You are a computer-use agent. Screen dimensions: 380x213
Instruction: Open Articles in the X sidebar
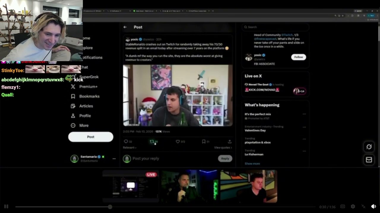pyautogui.click(x=86, y=106)
